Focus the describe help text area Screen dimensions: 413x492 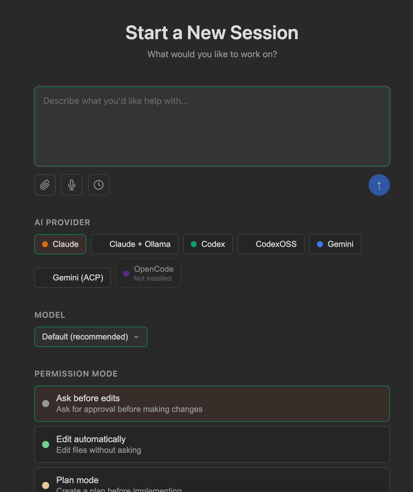click(212, 126)
